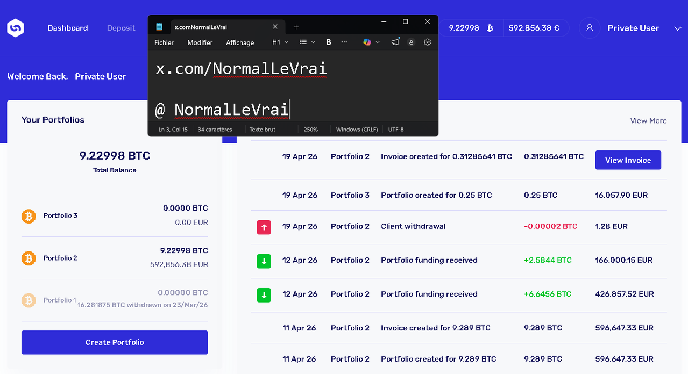Click Invoice created for 9.289 BTC text
The height and width of the screenshot is (374, 688).
click(436, 328)
